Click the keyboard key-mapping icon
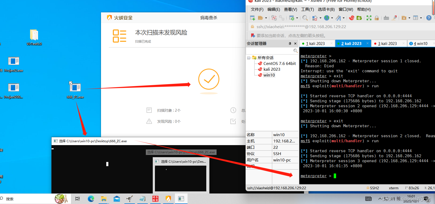435x204 pixels. click(386, 18)
